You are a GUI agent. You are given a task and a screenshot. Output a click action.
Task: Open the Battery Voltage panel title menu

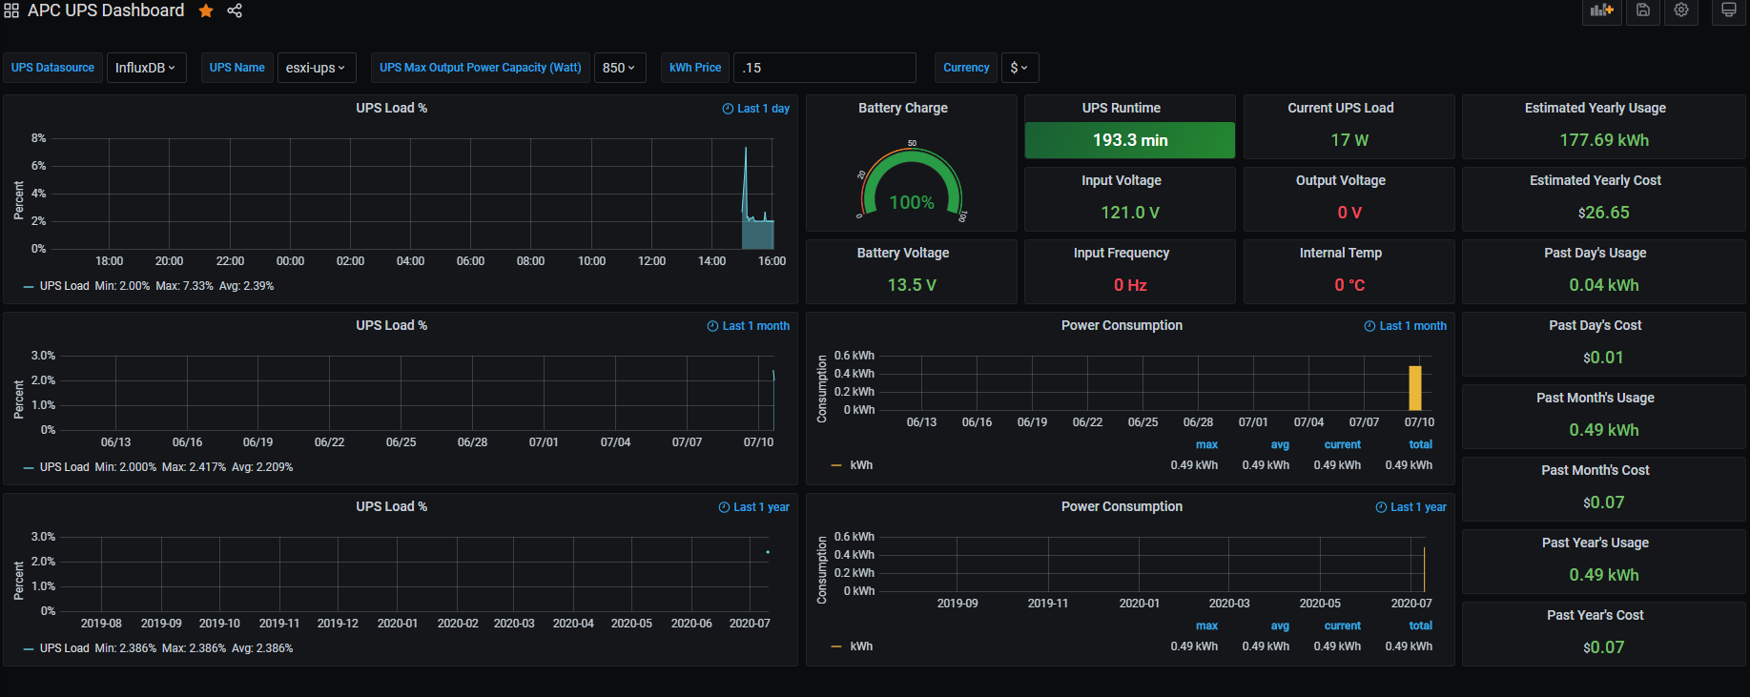(x=903, y=254)
